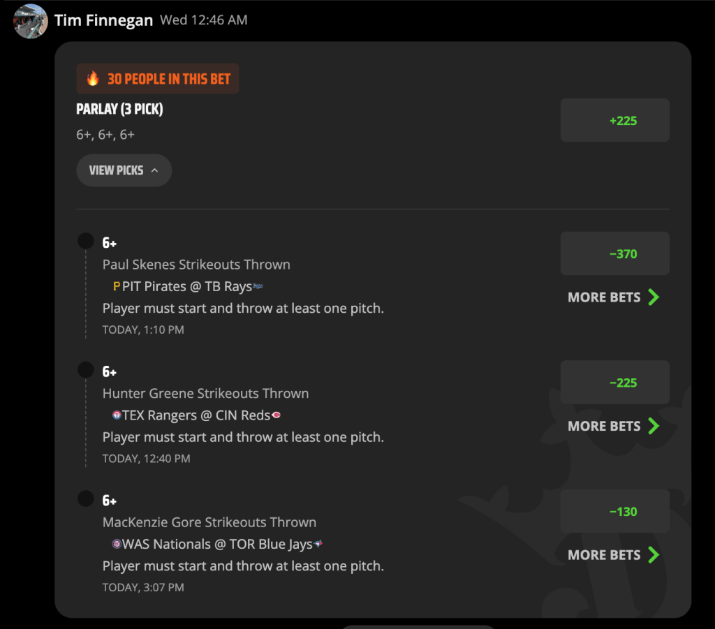Click the Paul Skenes pick bullet
Viewport: 715px width, 629px height.
pos(86,241)
